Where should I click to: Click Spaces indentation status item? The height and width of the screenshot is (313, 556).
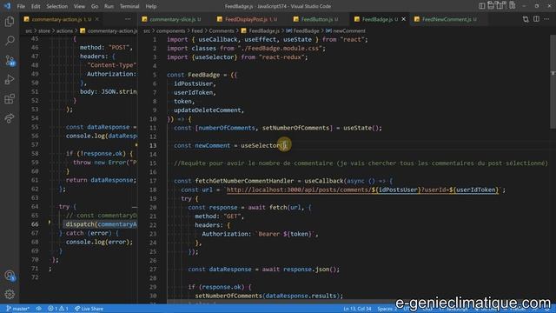(387, 309)
